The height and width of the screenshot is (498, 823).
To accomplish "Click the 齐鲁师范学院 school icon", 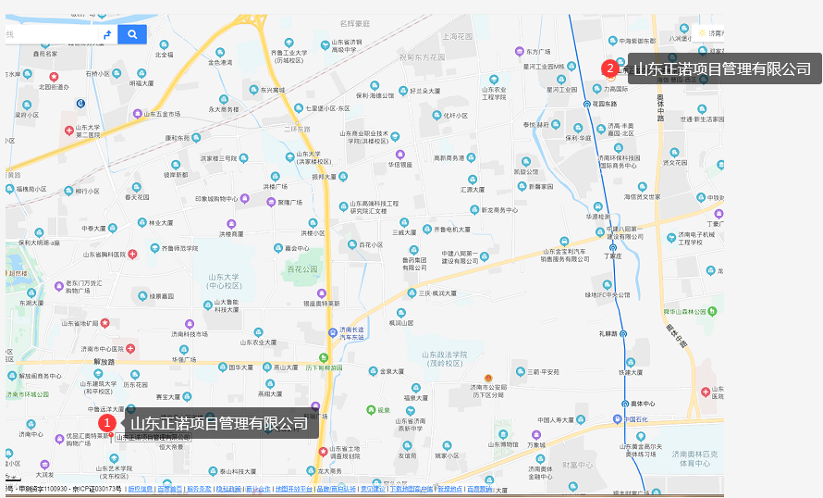I will pos(154,247).
